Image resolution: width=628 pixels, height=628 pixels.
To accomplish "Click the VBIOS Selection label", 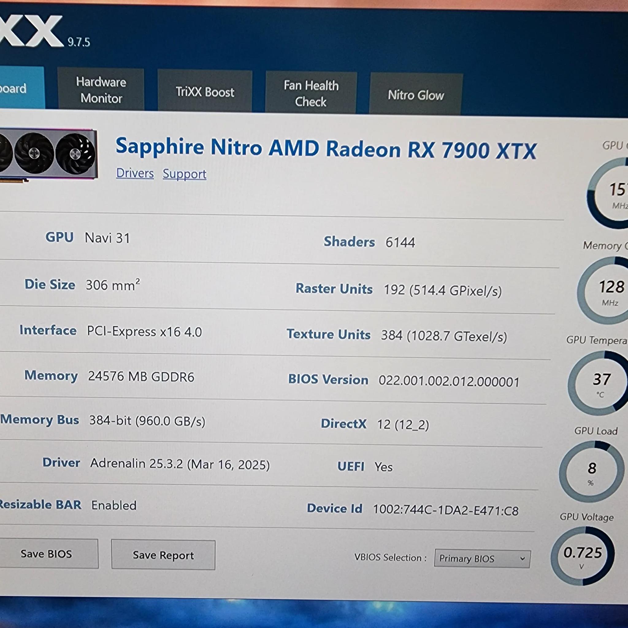I will tap(390, 557).
